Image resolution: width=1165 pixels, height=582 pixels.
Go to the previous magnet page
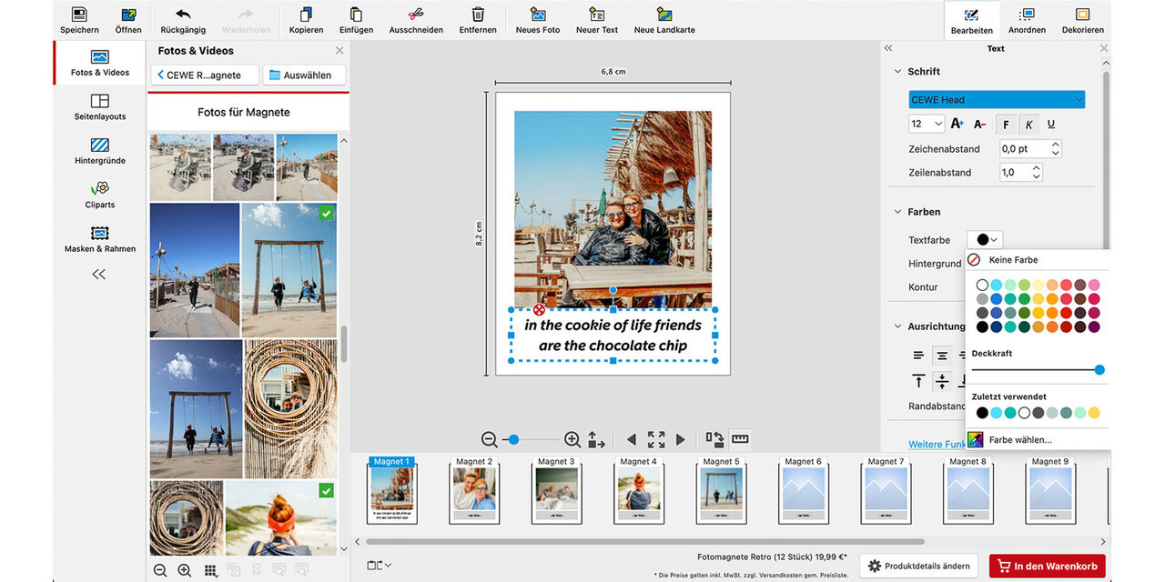coord(632,440)
